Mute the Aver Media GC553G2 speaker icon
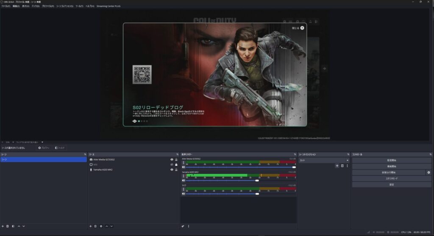The height and width of the screenshot is (236, 434). 184,167
